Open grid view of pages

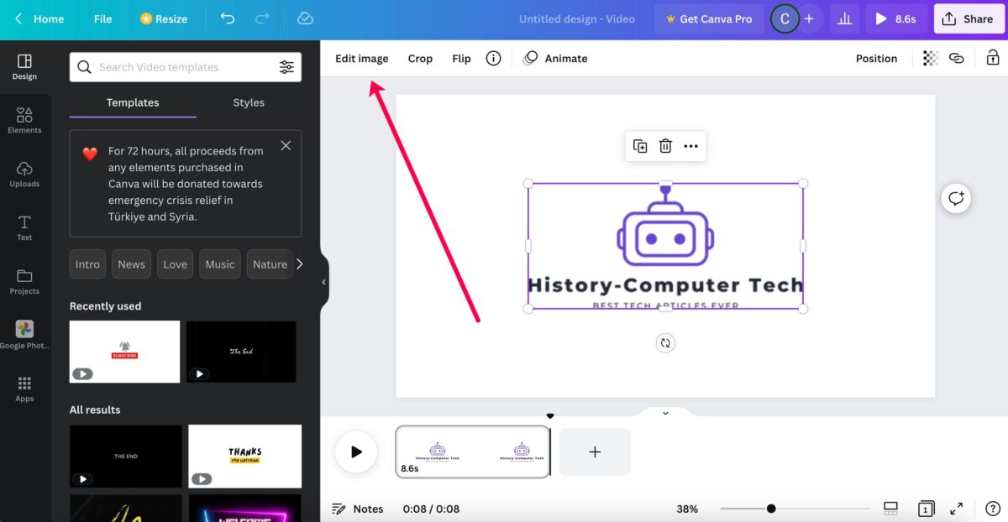point(891,509)
